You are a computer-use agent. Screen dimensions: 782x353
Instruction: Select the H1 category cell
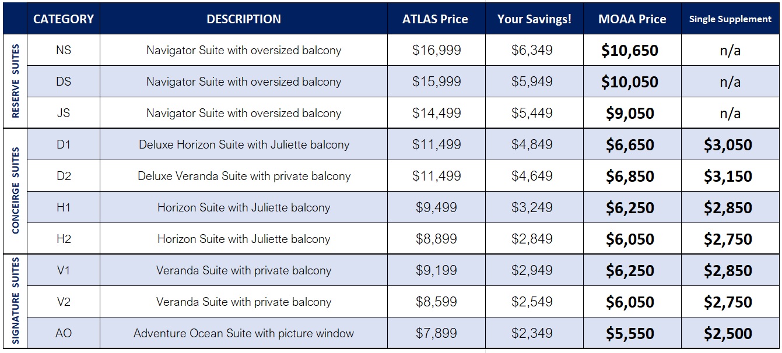[64, 207]
